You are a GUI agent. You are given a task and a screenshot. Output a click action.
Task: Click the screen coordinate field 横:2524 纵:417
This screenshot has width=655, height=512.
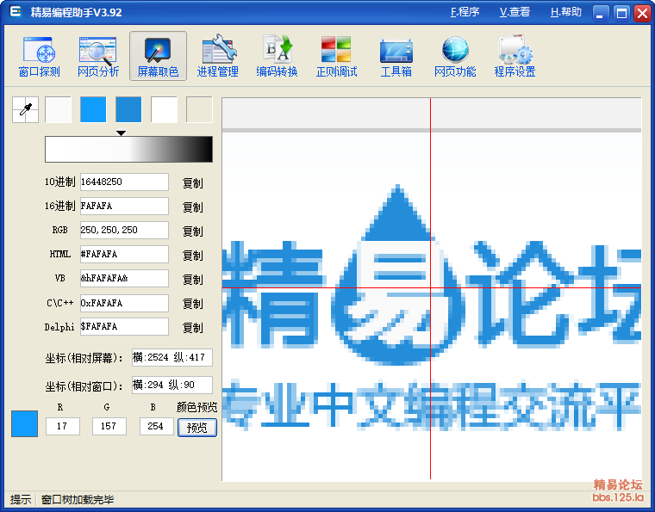pyautogui.click(x=172, y=358)
